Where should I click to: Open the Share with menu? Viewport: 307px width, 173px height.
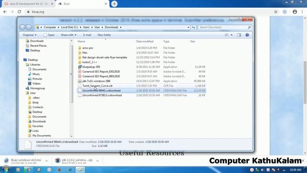click(69, 35)
